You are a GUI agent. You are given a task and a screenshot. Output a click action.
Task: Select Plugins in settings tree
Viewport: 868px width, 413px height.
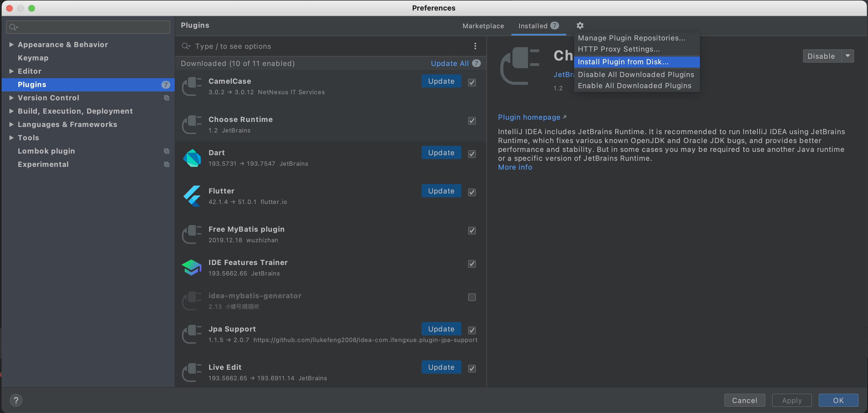(x=88, y=85)
